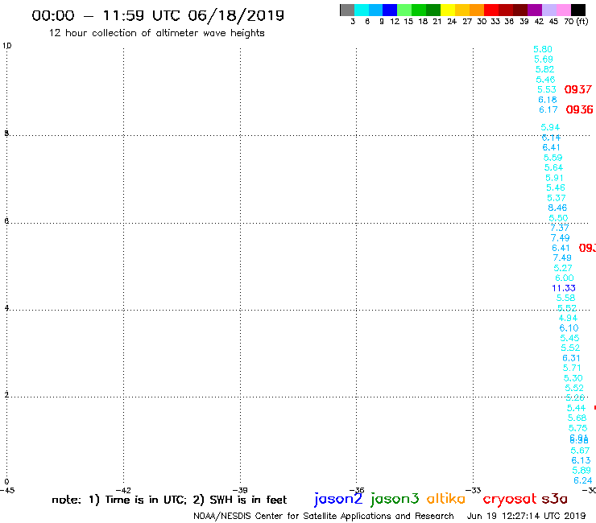Click the 5.53 reading beside 0937
The image size is (596, 523).
tap(547, 89)
